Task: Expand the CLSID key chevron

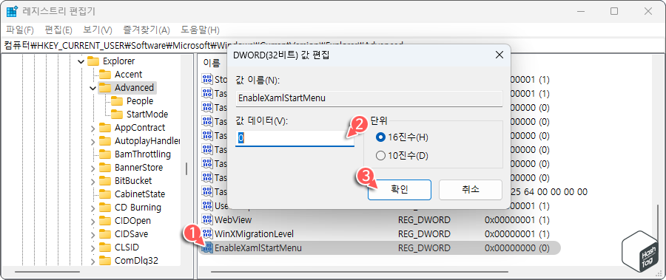Action: [x=93, y=247]
